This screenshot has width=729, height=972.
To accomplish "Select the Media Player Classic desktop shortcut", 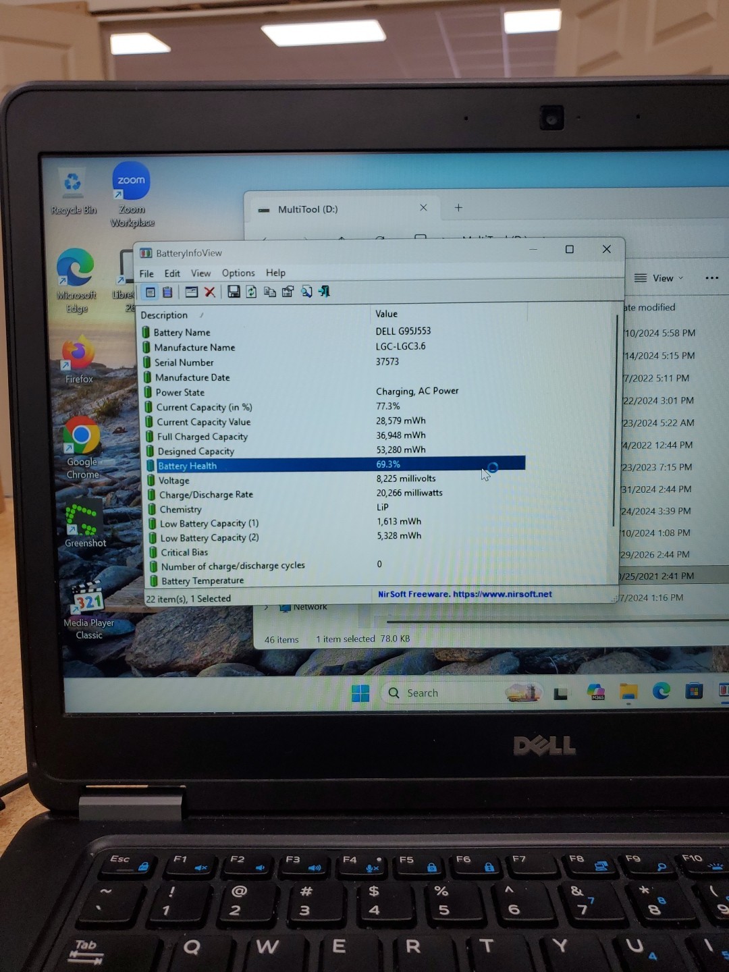I will coord(88,611).
